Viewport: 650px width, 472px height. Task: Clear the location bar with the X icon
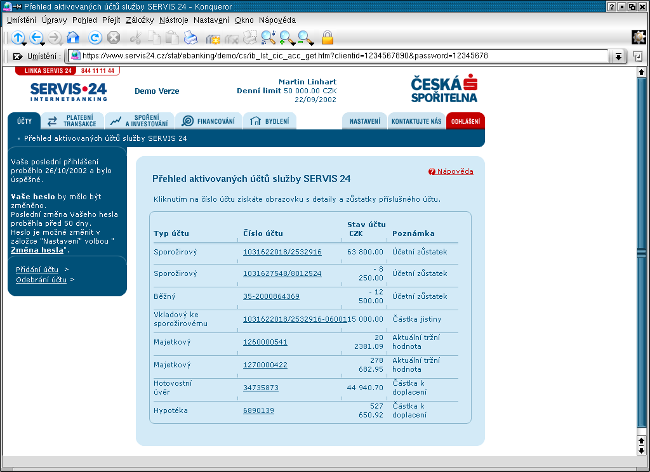pos(17,56)
